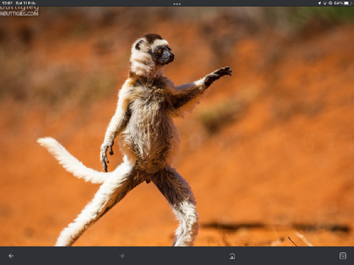Tap the 64% battery percentage

point(339,3)
